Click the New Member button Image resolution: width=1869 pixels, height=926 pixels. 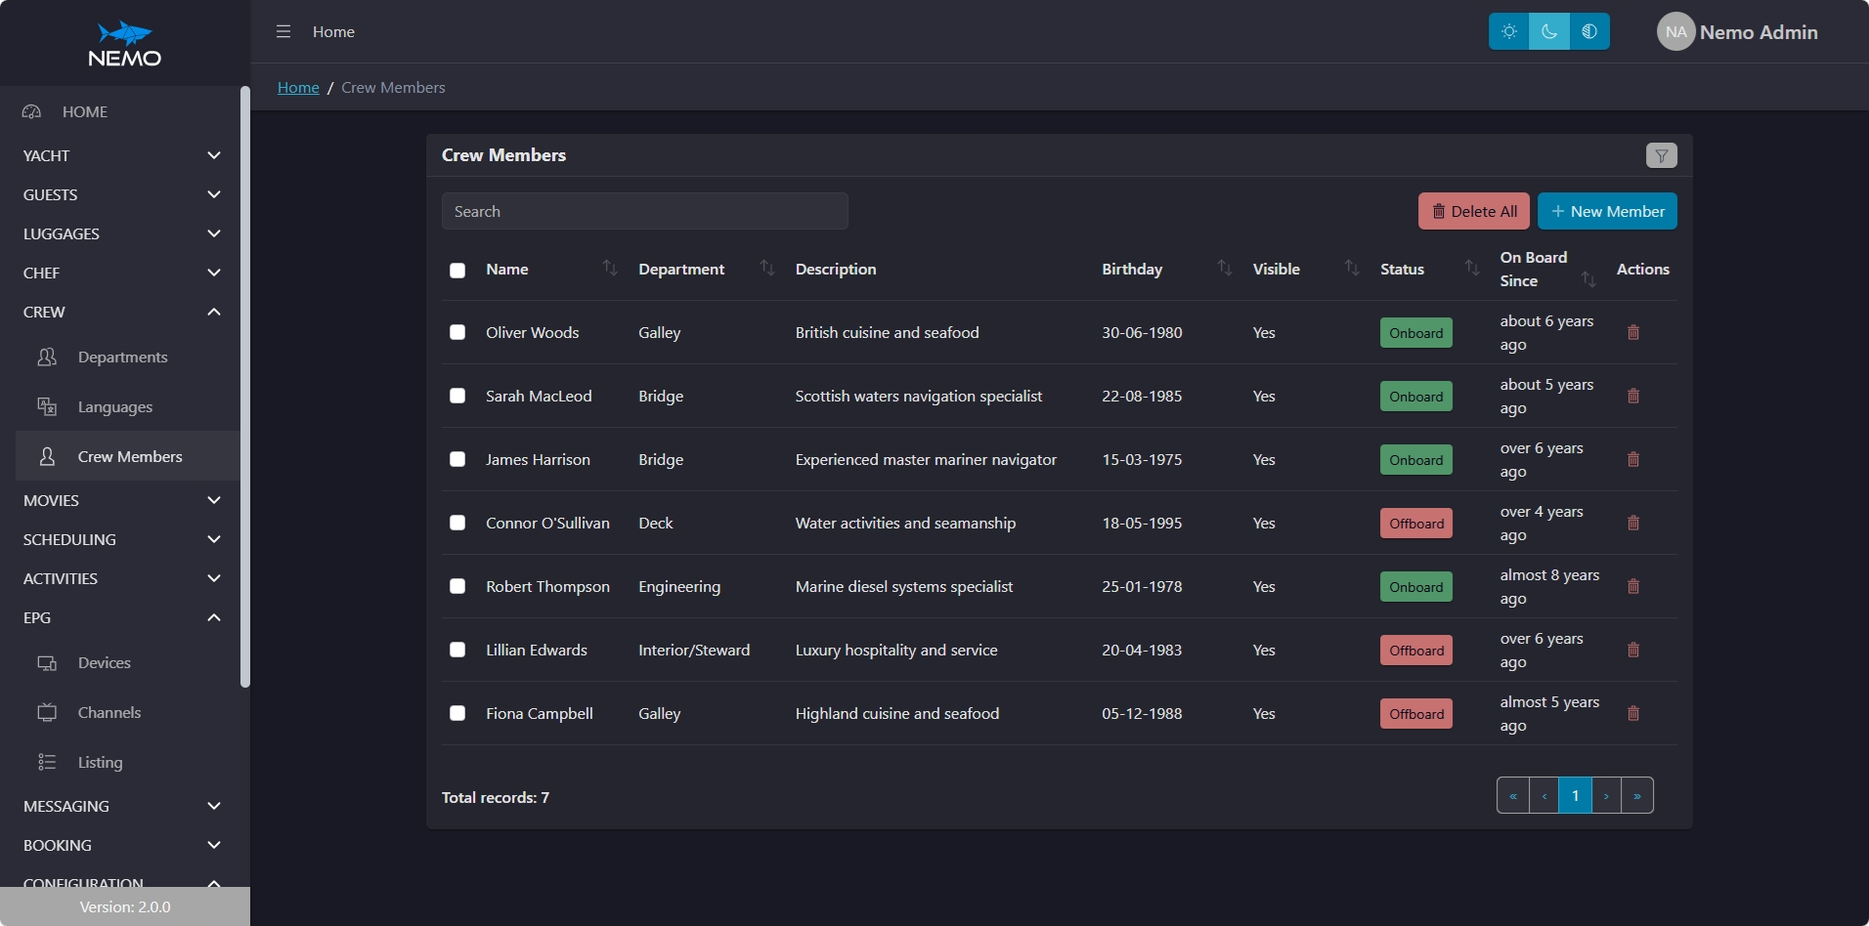(x=1607, y=211)
